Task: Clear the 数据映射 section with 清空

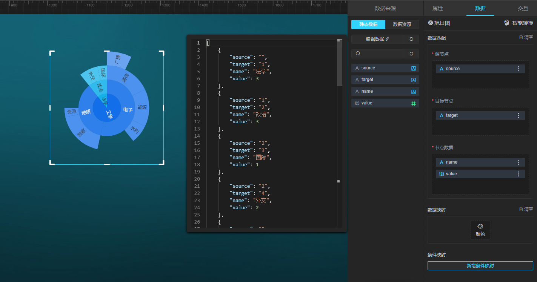Action: [x=526, y=209]
